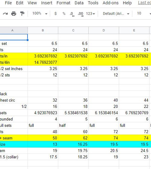Open the 123 number formats dropdown
This screenshot has width=151, height=169.
point(91,13)
